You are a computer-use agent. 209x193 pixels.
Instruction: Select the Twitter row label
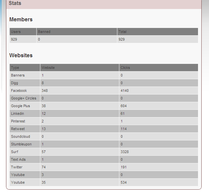click(x=17, y=167)
